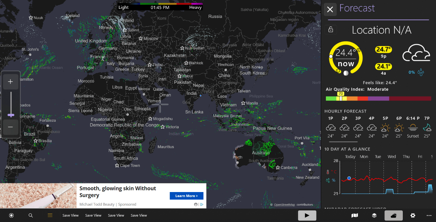436x222 pixels.
Task: Open the more options ellipsis menu
Action: click(x=429, y=215)
